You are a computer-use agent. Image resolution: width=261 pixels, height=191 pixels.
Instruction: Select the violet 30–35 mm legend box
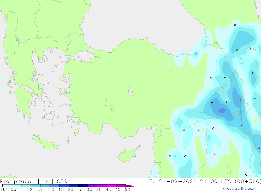click(x=93, y=186)
